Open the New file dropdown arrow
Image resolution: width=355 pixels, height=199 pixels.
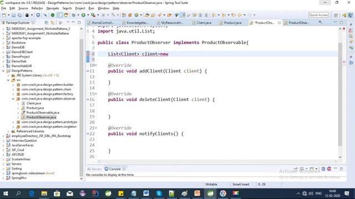click(9, 15)
